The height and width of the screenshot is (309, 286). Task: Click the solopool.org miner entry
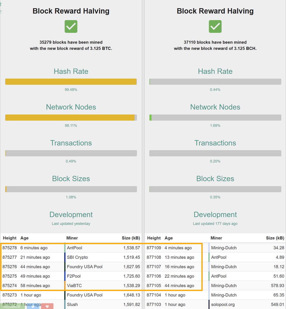tap(223, 304)
